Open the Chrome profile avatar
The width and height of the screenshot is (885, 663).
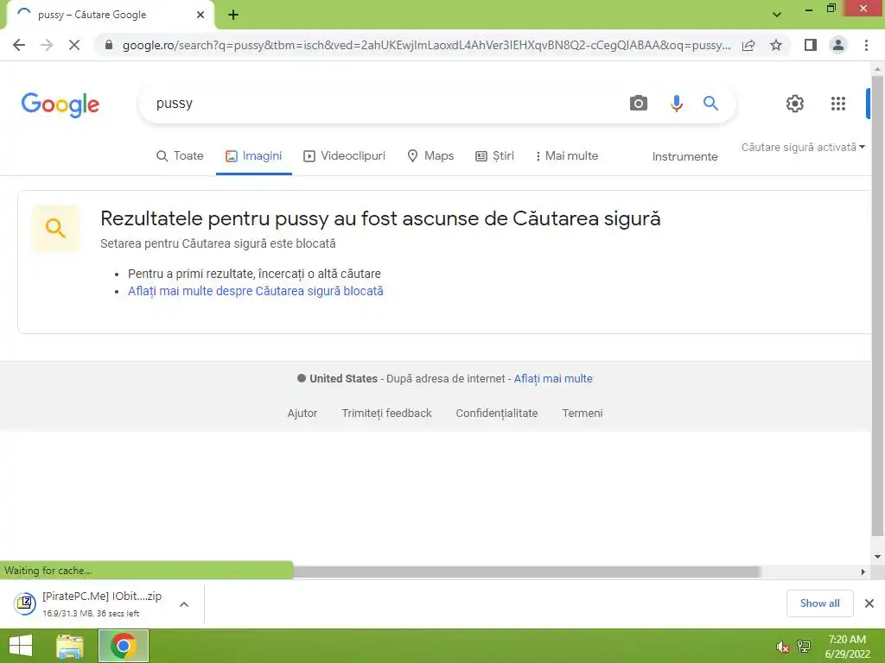coord(838,45)
